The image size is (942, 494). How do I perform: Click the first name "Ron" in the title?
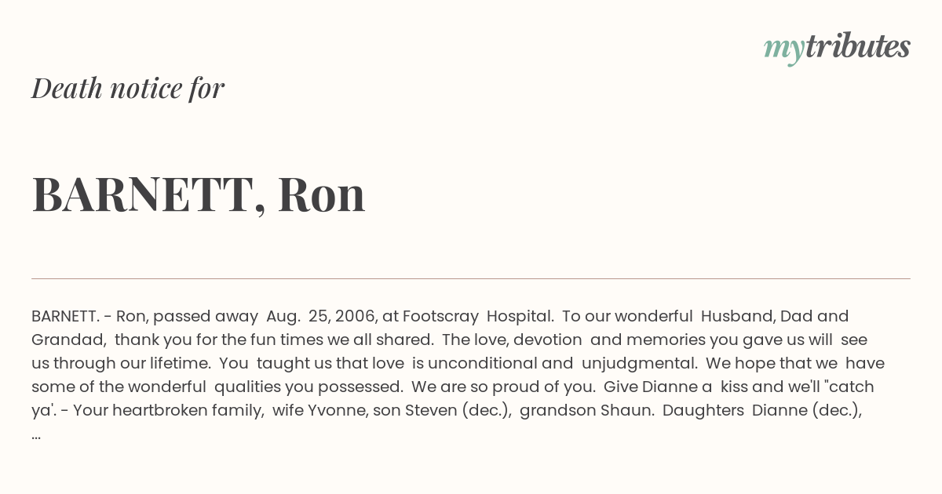321,194
